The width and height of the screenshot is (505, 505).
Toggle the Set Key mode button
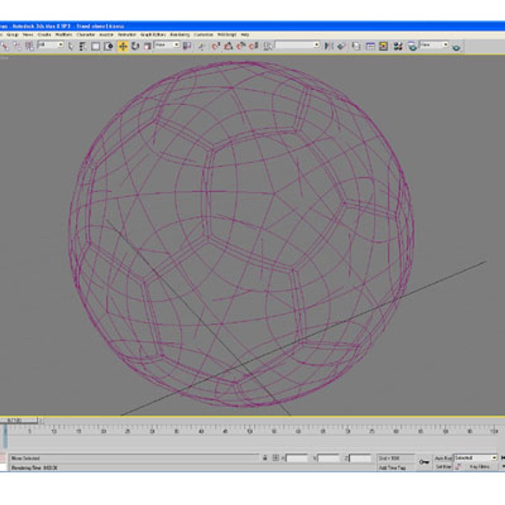(x=443, y=467)
